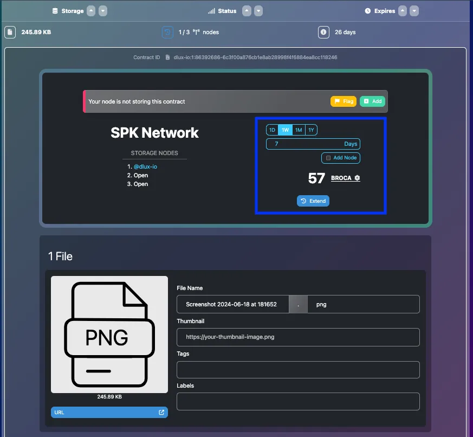Select the 1D duration option
473x437 pixels.
coord(272,130)
